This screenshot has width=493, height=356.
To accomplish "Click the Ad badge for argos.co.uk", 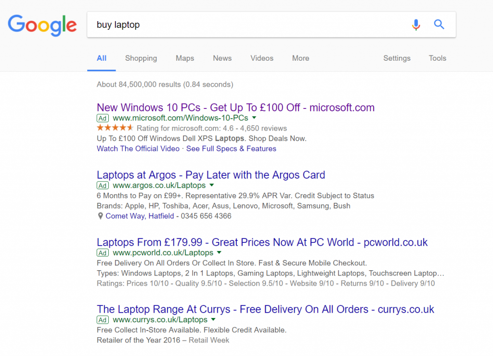I will pos(103,185).
